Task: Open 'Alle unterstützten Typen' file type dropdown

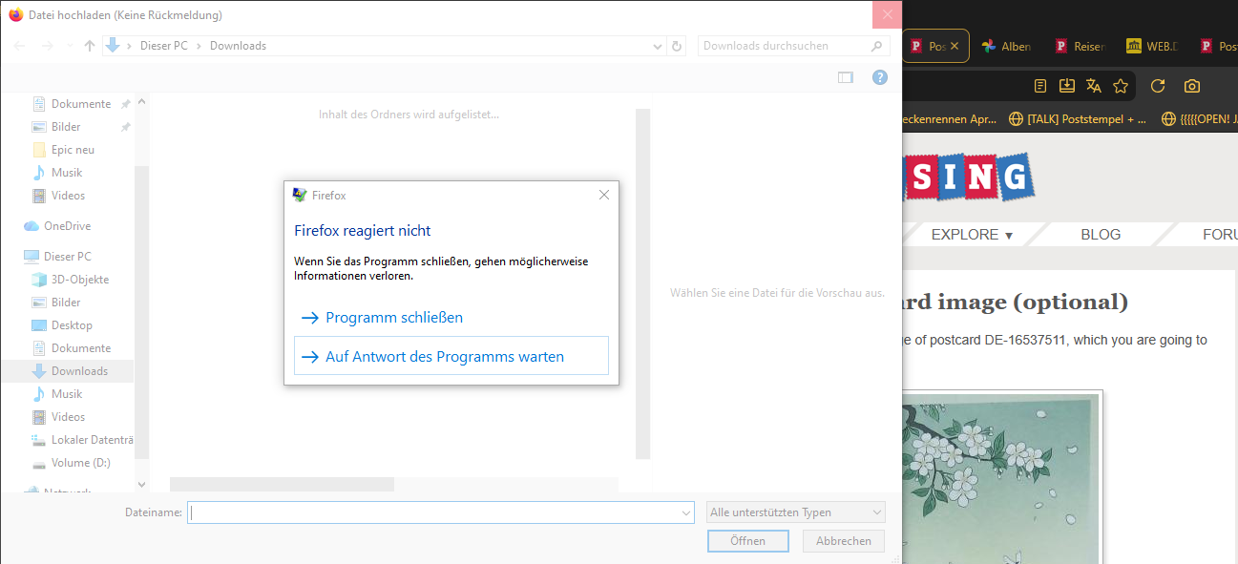Action: [796, 512]
